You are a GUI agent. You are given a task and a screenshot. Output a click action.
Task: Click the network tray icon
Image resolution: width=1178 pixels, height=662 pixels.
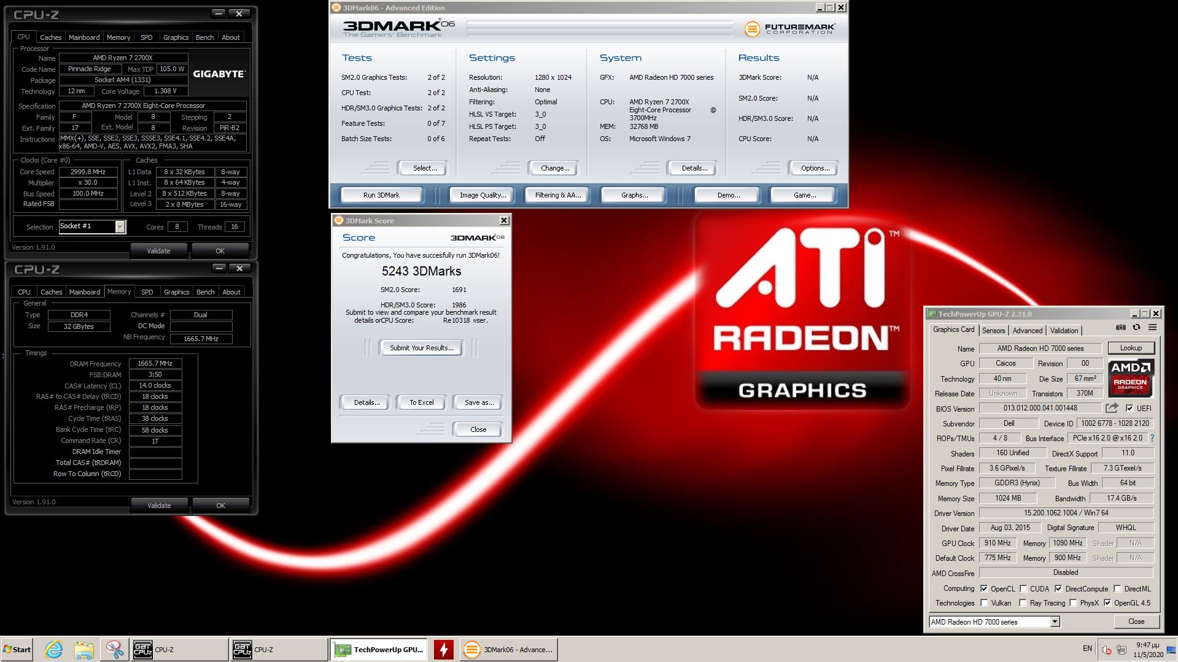click(1122, 650)
